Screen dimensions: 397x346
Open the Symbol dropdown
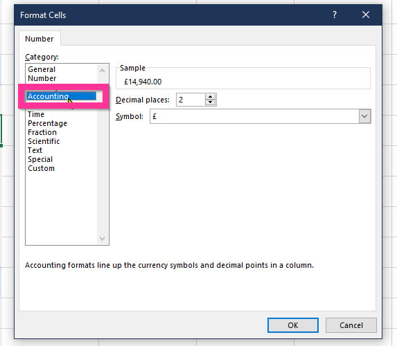(364, 116)
